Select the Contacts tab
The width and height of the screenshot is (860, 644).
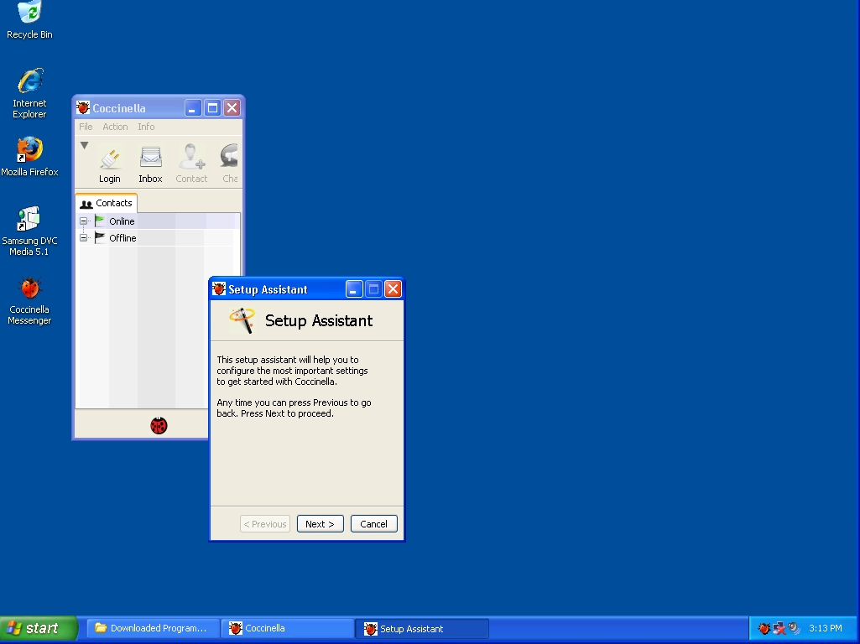tap(107, 203)
